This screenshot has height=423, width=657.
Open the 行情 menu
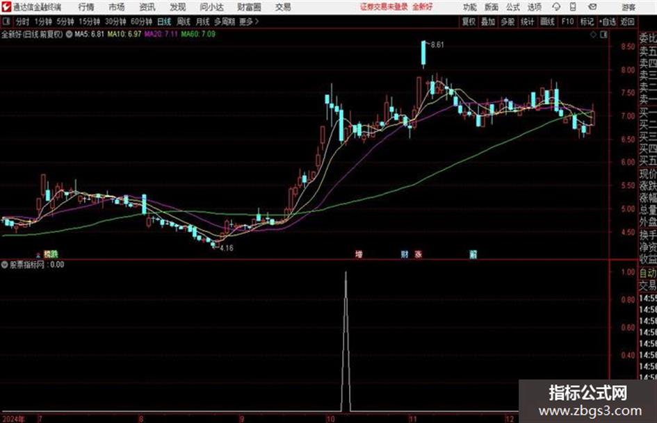pos(86,7)
